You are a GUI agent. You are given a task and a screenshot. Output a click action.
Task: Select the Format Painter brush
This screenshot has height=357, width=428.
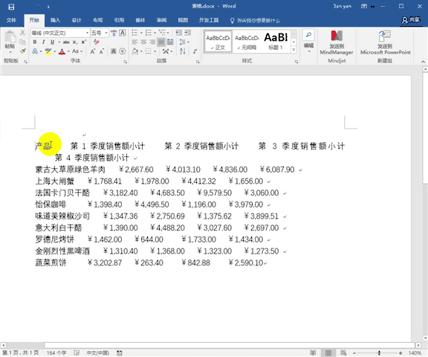[x=22, y=51]
